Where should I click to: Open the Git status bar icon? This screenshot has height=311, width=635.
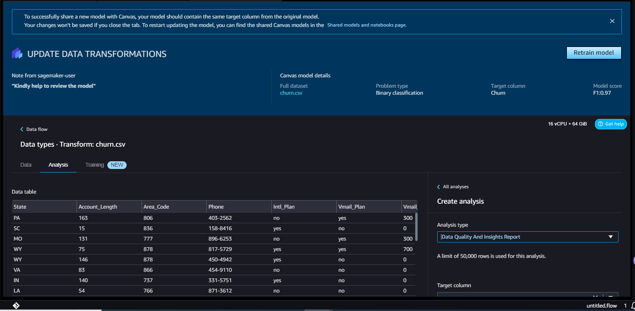(16, 306)
